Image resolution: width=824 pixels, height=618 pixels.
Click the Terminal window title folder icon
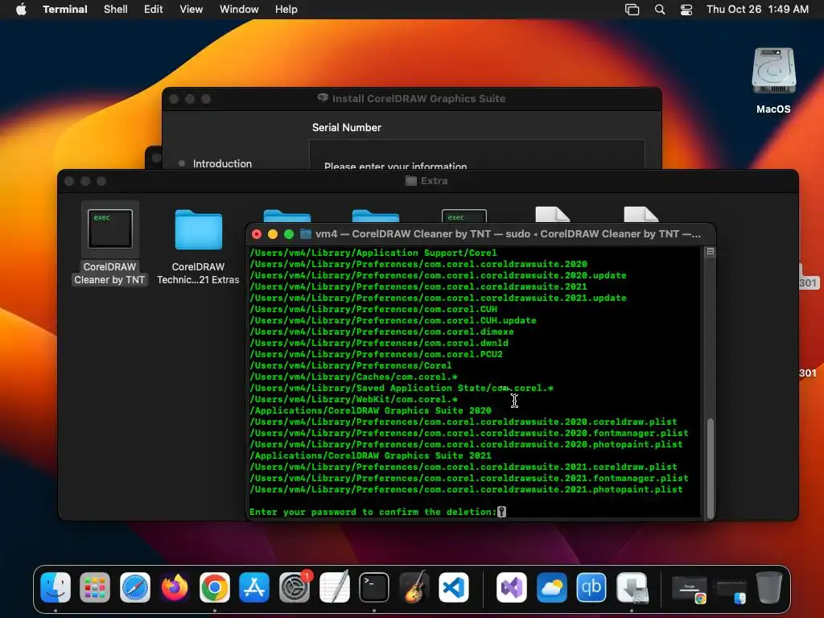305,234
